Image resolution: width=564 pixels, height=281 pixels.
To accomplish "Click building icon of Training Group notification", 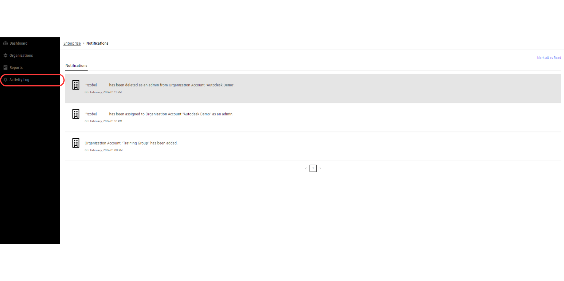I will (76, 143).
